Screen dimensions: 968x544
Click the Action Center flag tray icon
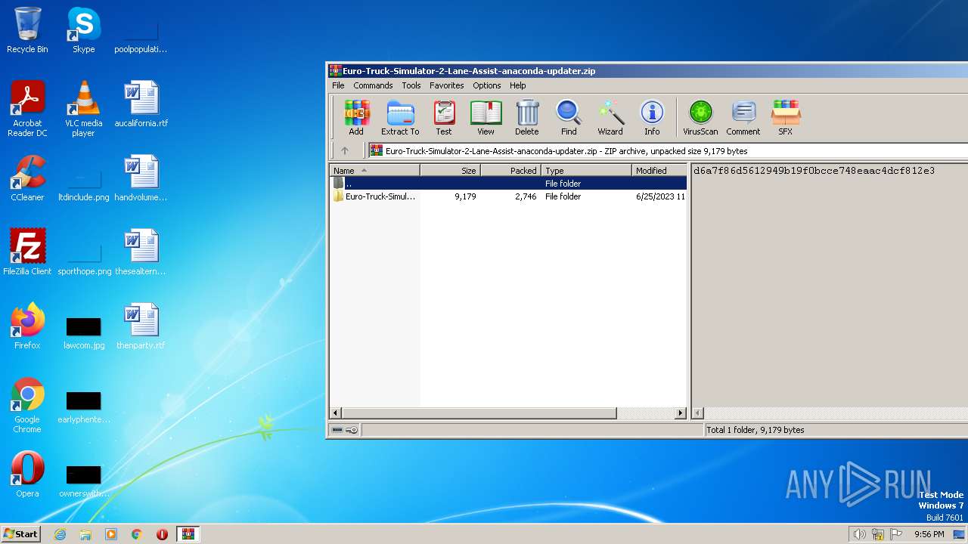(896, 534)
